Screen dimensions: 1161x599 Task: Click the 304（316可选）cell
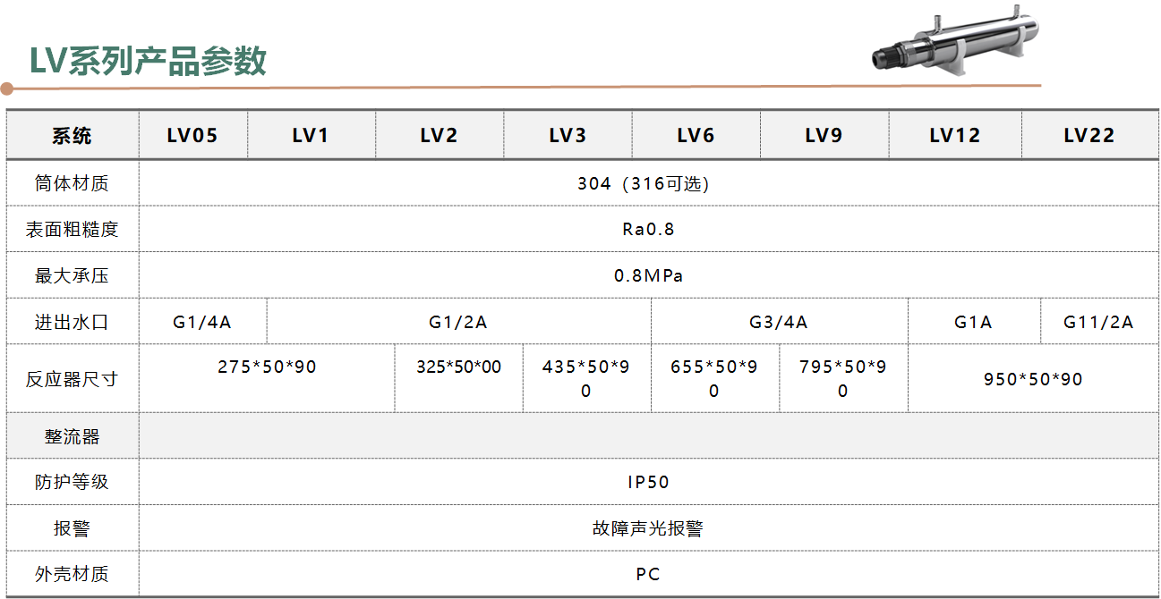(x=648, y=184)
